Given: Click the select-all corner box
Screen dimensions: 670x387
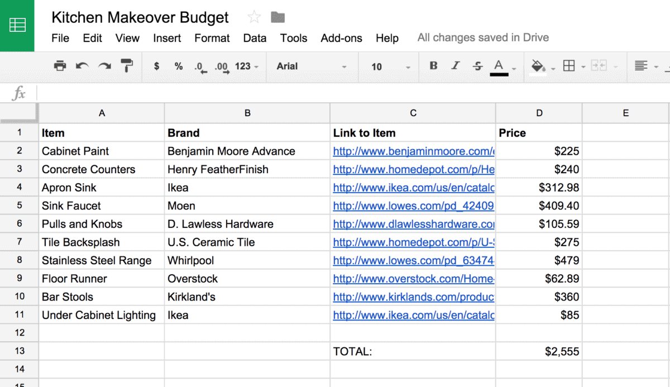Looking at the screenshot, I should pos(19,113).
